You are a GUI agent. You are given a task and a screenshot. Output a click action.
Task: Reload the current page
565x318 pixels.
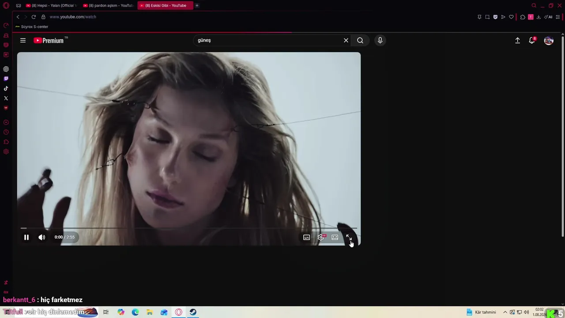[34, 17]
